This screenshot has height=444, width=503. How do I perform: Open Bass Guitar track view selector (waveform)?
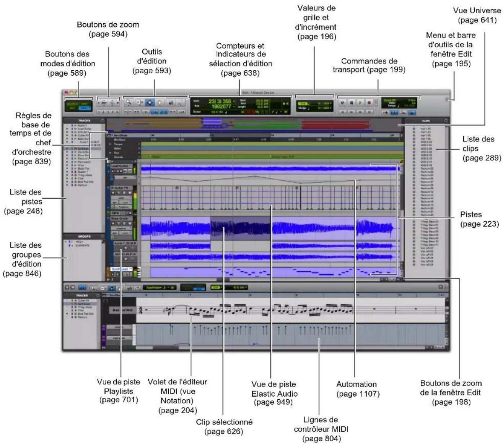point(121,228)
